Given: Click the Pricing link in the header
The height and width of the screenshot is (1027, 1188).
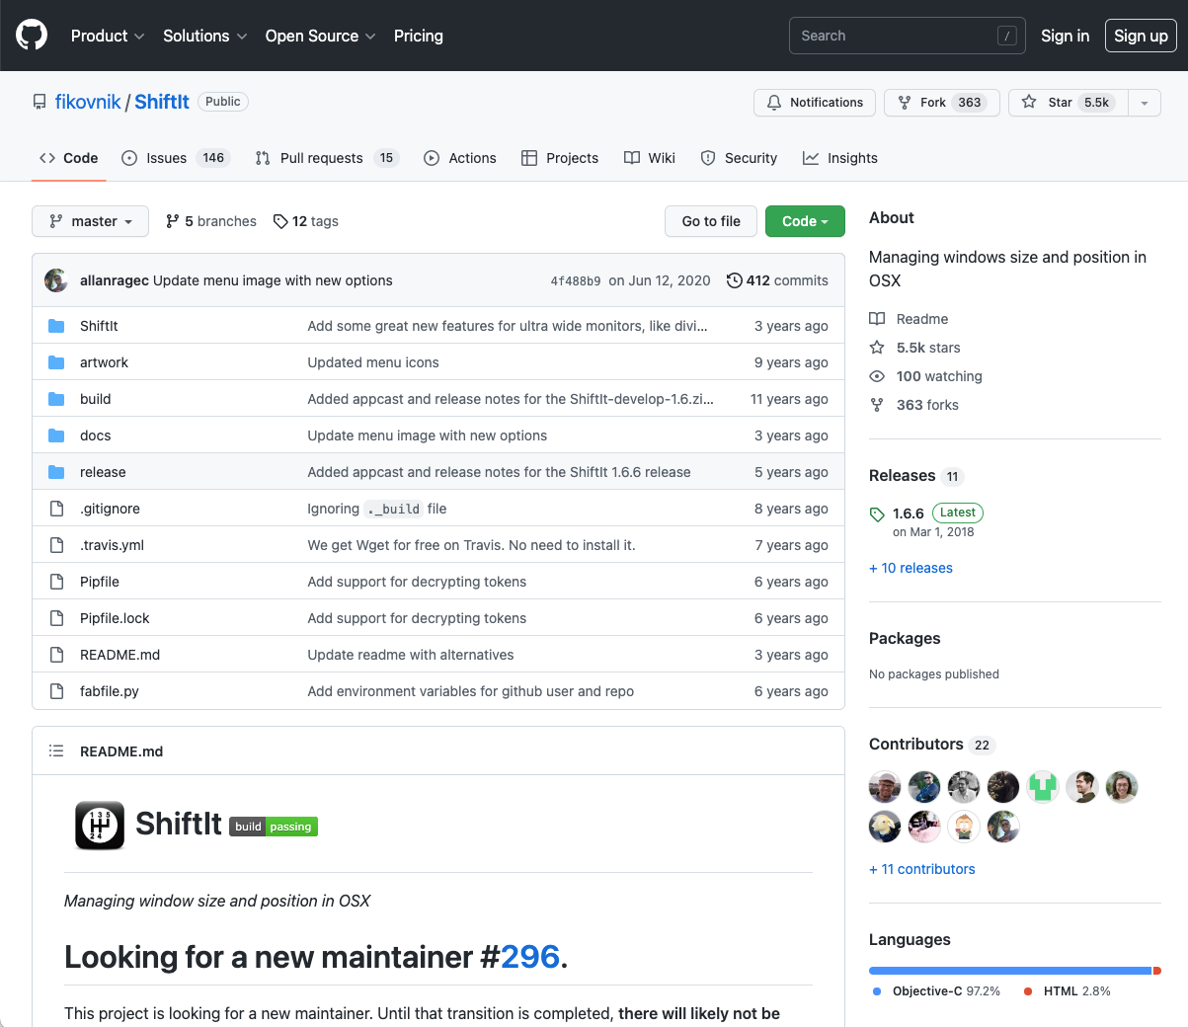Looking at the screenshot, I should tap(419, 36).
